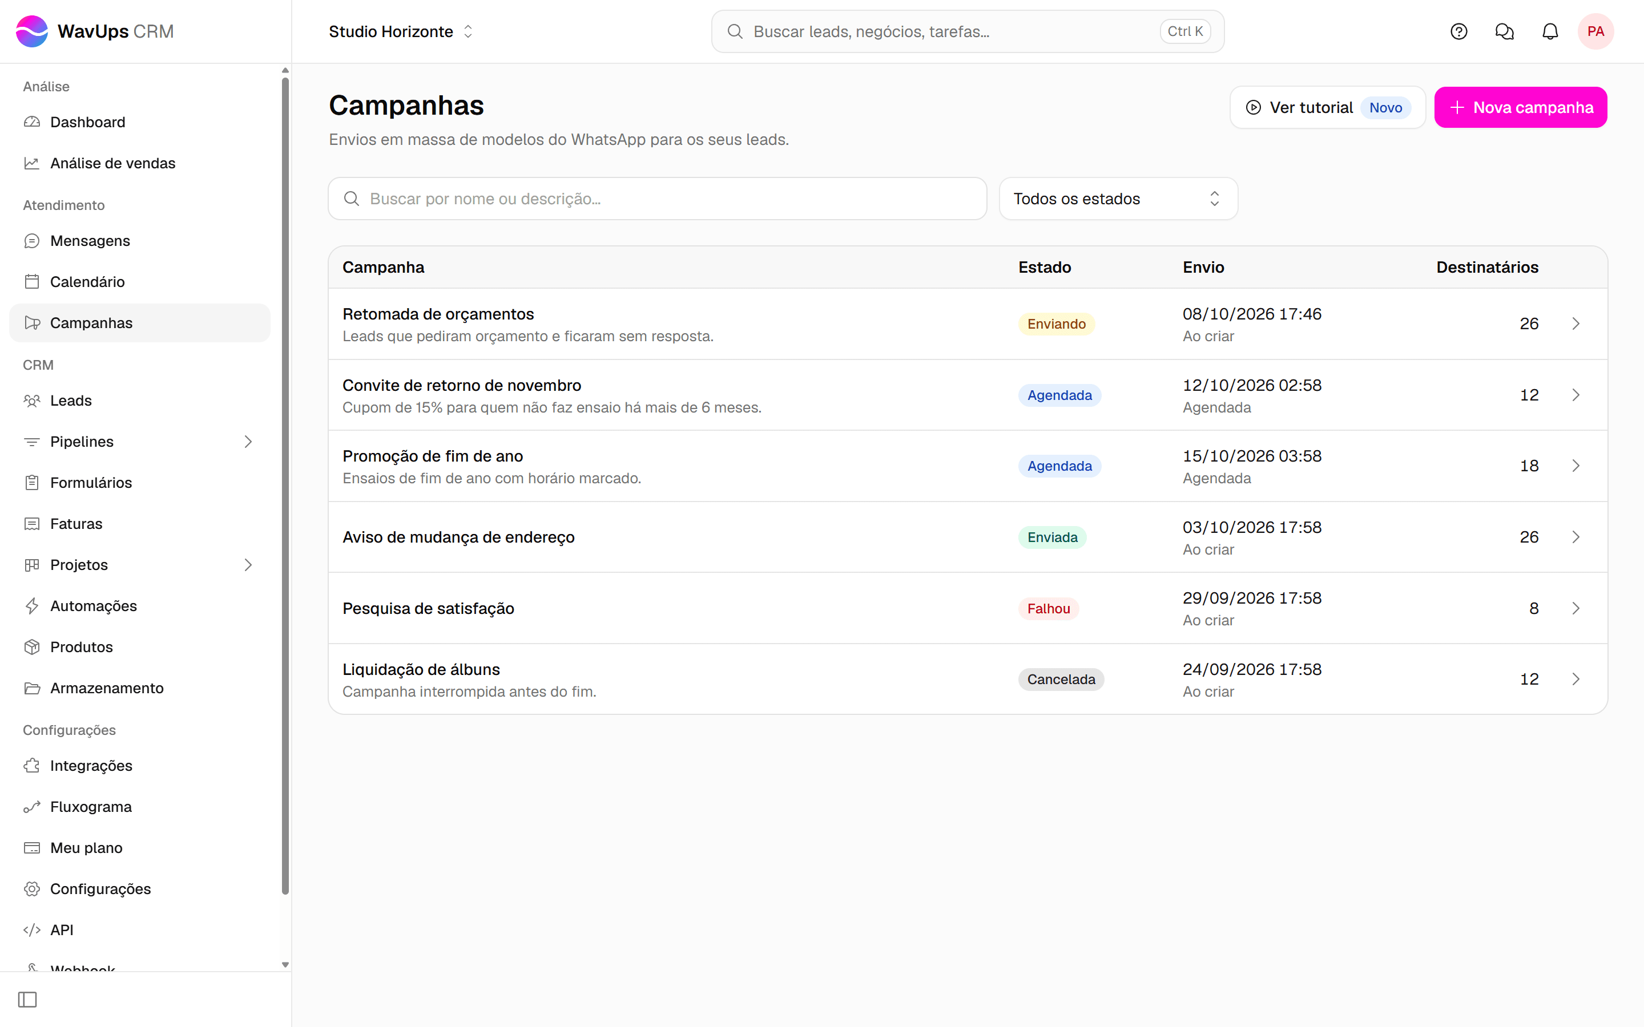Open the Studio Horizonte workspace switcher

click(401, 31)
